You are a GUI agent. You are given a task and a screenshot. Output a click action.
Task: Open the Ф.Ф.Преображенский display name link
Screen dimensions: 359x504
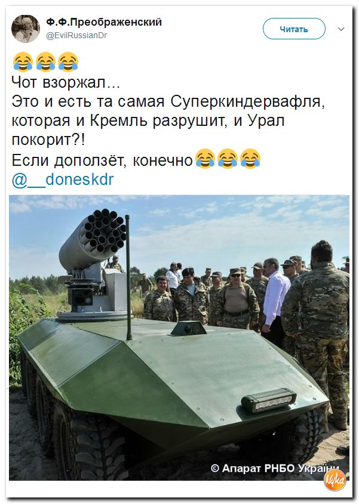(104, 22)
